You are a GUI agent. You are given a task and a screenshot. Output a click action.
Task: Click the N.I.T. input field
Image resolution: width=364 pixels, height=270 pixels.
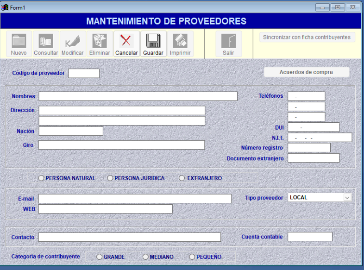pos(320,138)
